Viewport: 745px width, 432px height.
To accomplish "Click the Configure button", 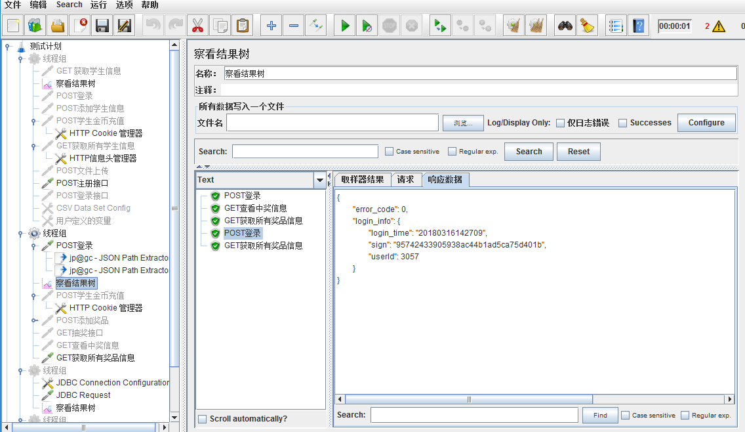I will click(706, 123).
